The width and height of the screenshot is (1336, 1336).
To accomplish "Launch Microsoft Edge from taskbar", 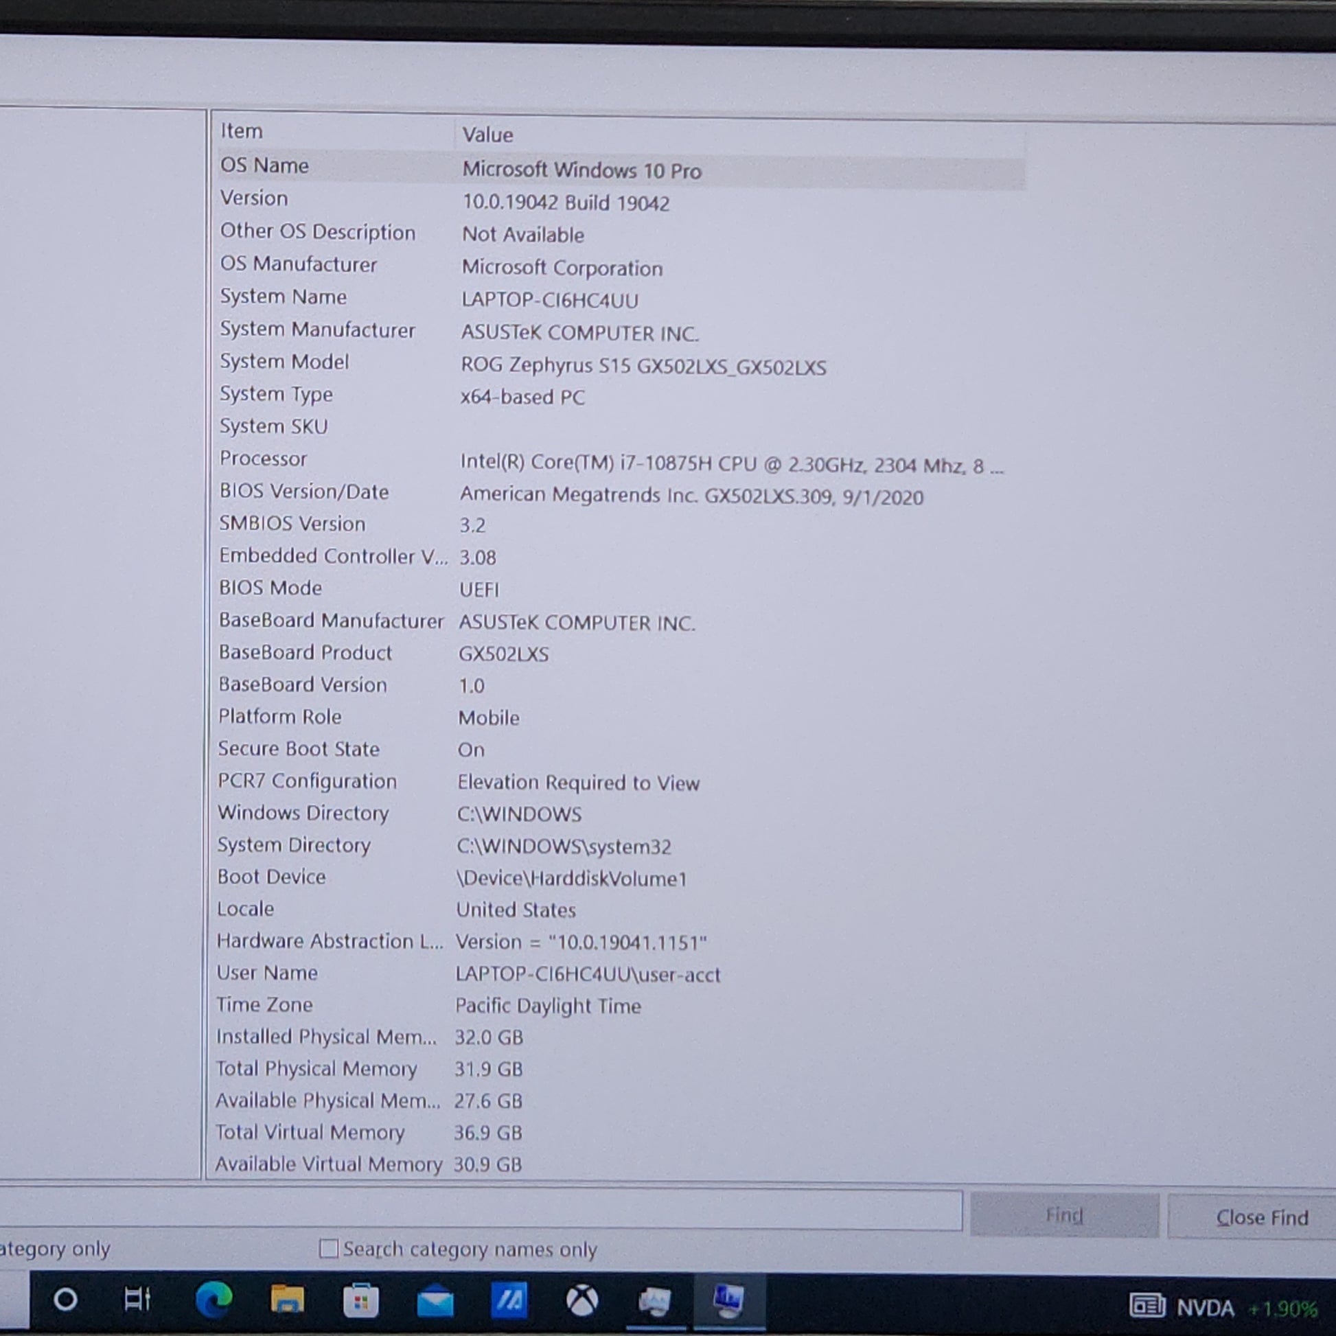I will [214, 1300].
